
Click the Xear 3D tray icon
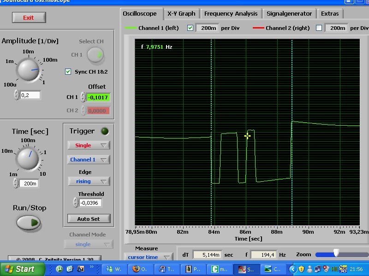click(343, 269)
